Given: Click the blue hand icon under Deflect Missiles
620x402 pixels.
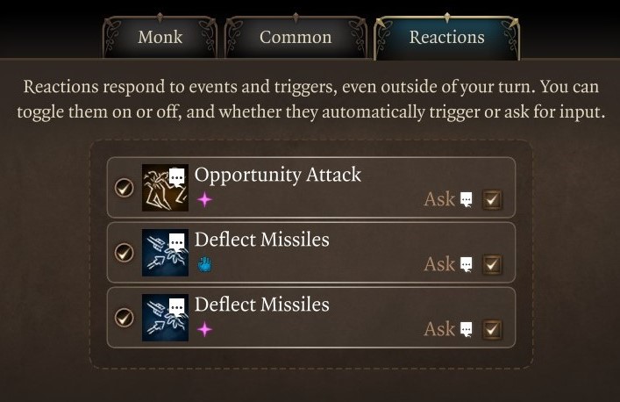Looking at the screenshot, I should pos(204,264).
